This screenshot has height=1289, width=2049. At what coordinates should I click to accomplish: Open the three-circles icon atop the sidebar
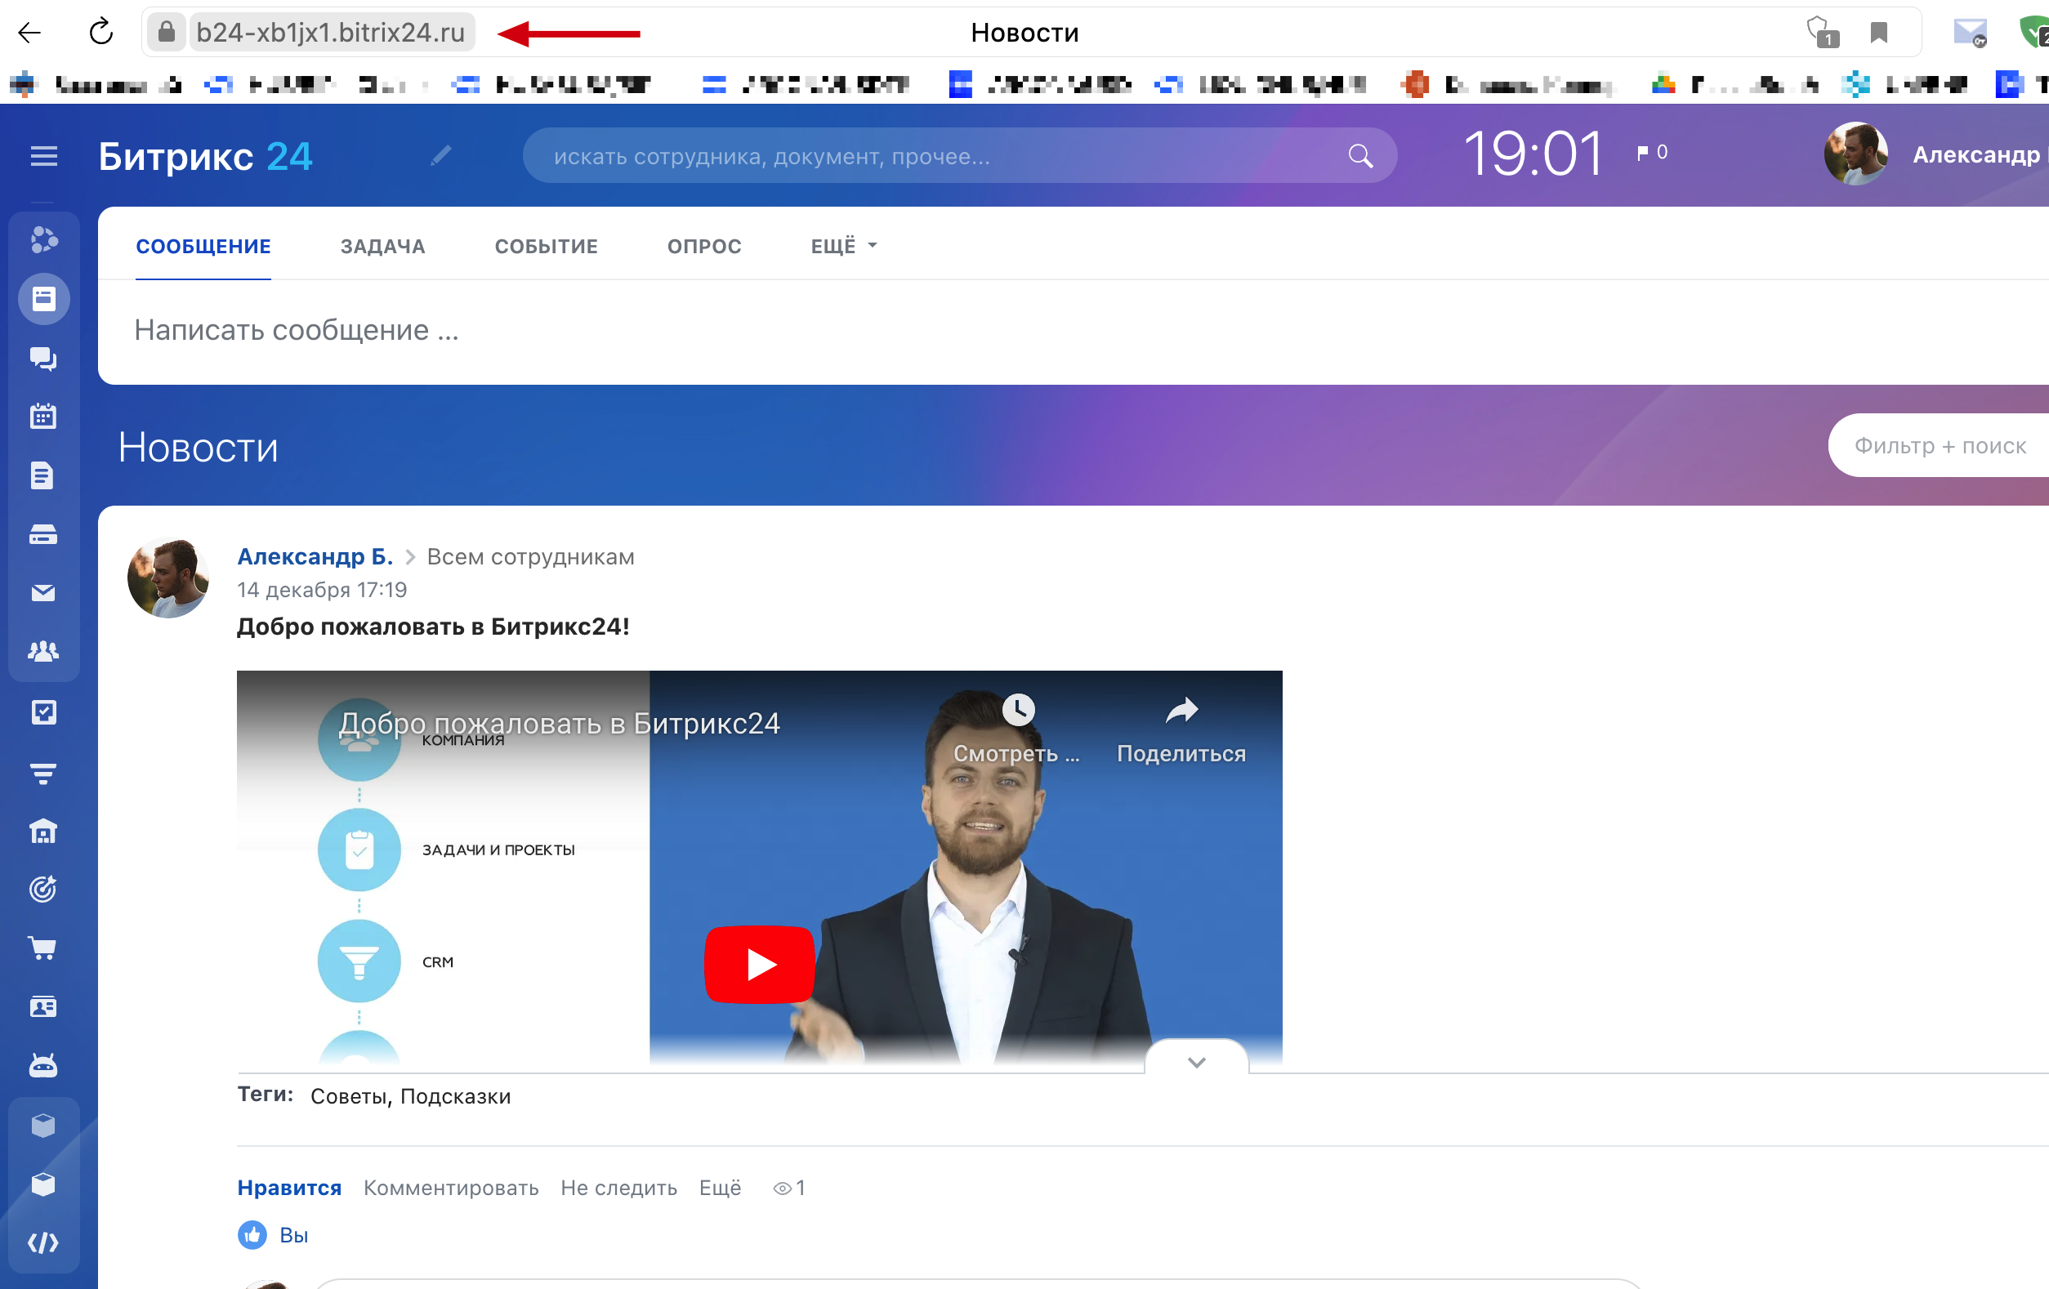pos(43,240)
